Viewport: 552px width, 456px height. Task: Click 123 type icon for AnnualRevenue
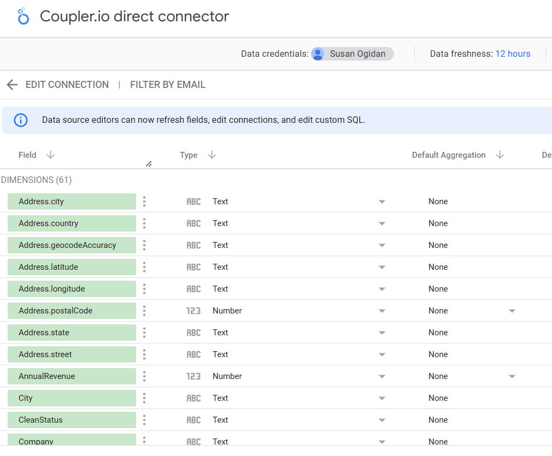coord(193,376)
